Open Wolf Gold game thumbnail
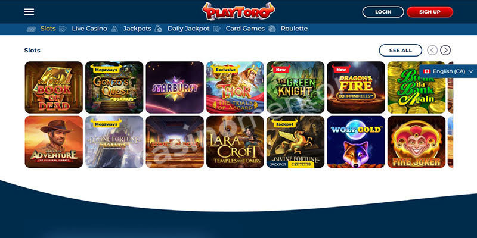This screenshot has width=477, height=238. 356,142
